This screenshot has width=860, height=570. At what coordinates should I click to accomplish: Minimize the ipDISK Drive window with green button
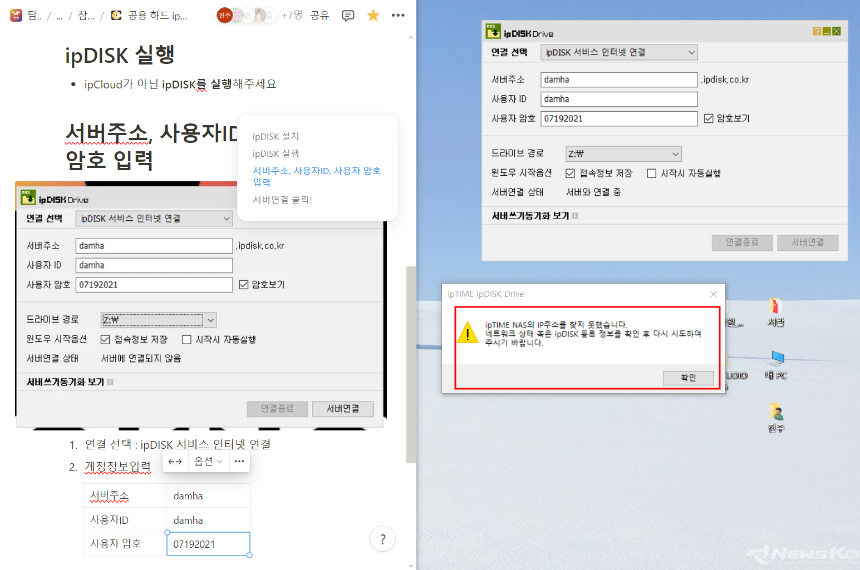point(827,31)
